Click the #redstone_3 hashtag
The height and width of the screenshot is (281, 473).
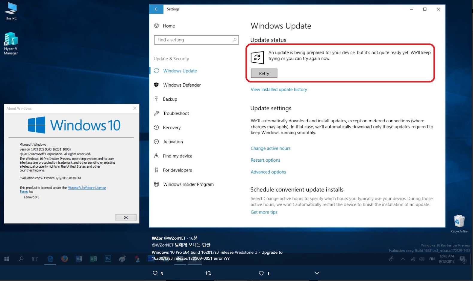click(x=246, y=253)
